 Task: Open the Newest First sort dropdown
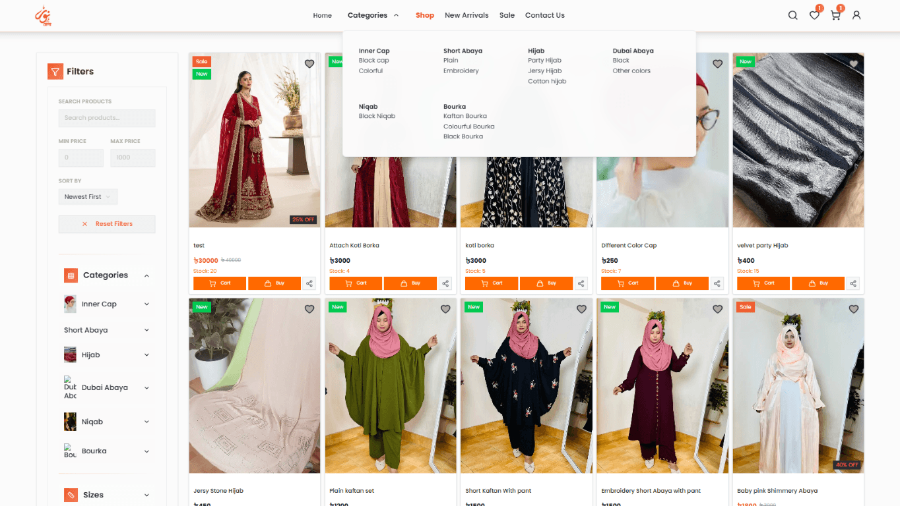tap(88, 197)
